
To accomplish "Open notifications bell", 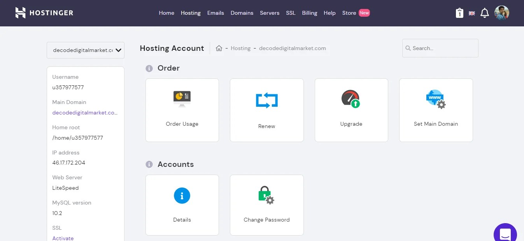I will [x=484, y=13].
